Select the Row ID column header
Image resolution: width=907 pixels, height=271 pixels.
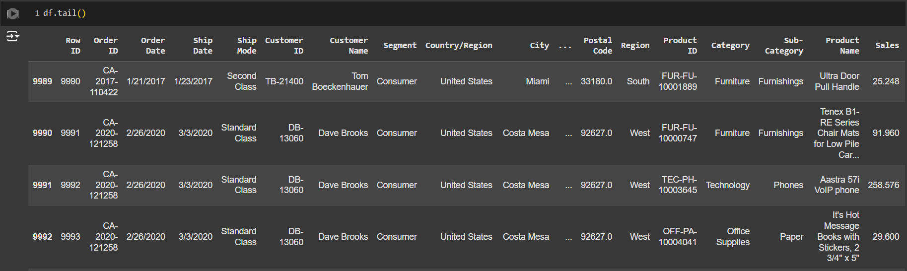coord(72,46)
